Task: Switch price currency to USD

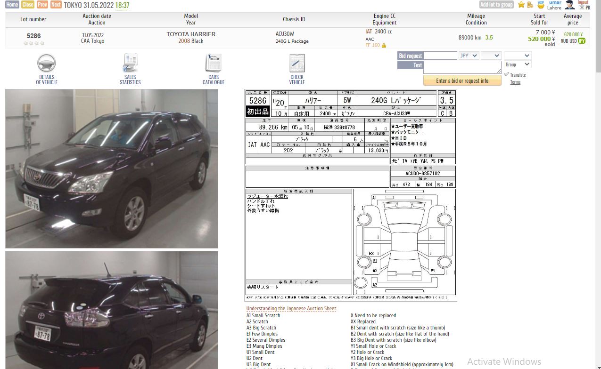Action: pyautogui.click(x=573, y=41)
